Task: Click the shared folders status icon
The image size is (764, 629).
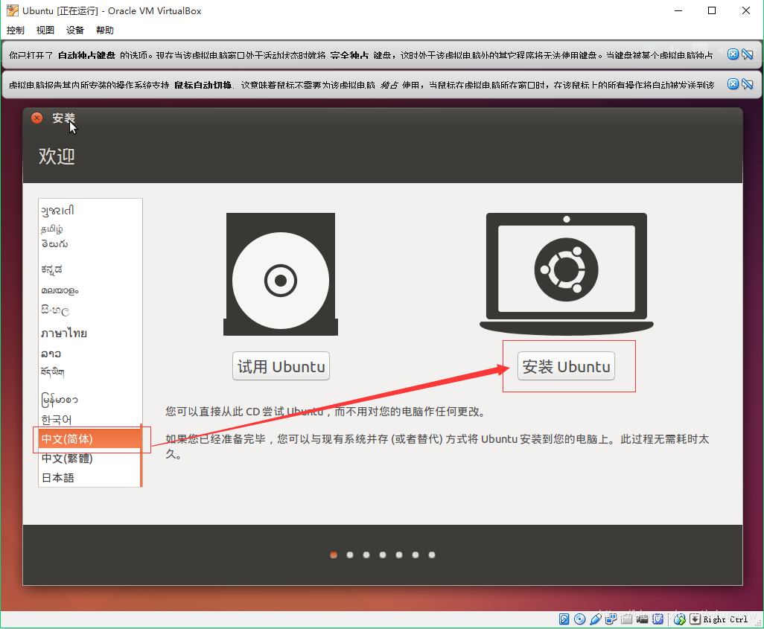Action: (626, 619)
